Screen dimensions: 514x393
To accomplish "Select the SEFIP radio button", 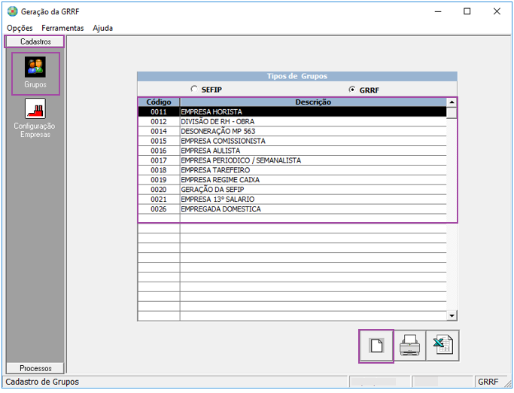I will pos(194,90).
